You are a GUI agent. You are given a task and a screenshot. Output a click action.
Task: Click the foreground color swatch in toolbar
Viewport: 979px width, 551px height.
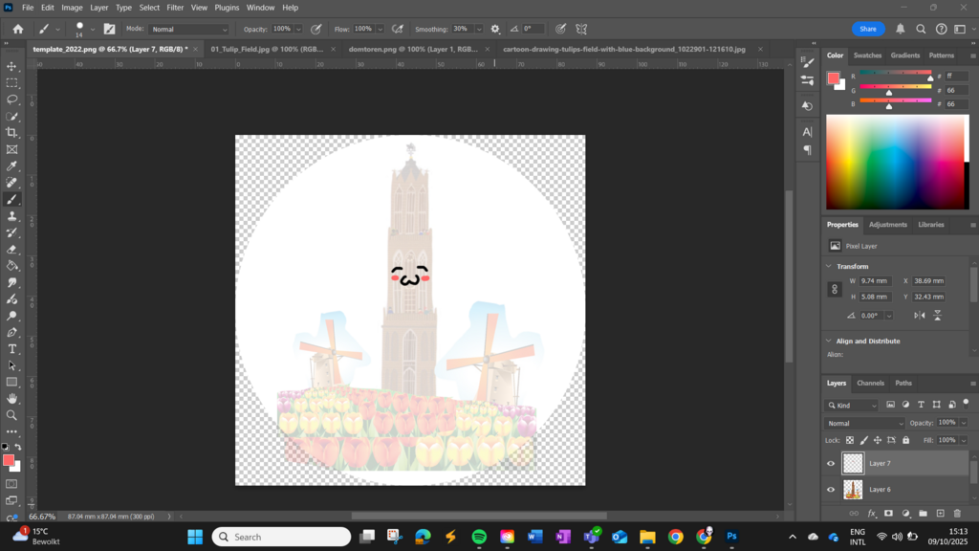point(9,460)
